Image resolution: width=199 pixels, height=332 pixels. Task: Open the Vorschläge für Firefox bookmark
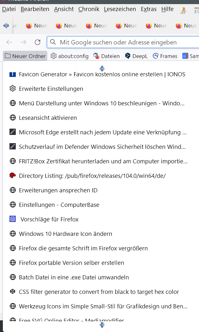49,219
